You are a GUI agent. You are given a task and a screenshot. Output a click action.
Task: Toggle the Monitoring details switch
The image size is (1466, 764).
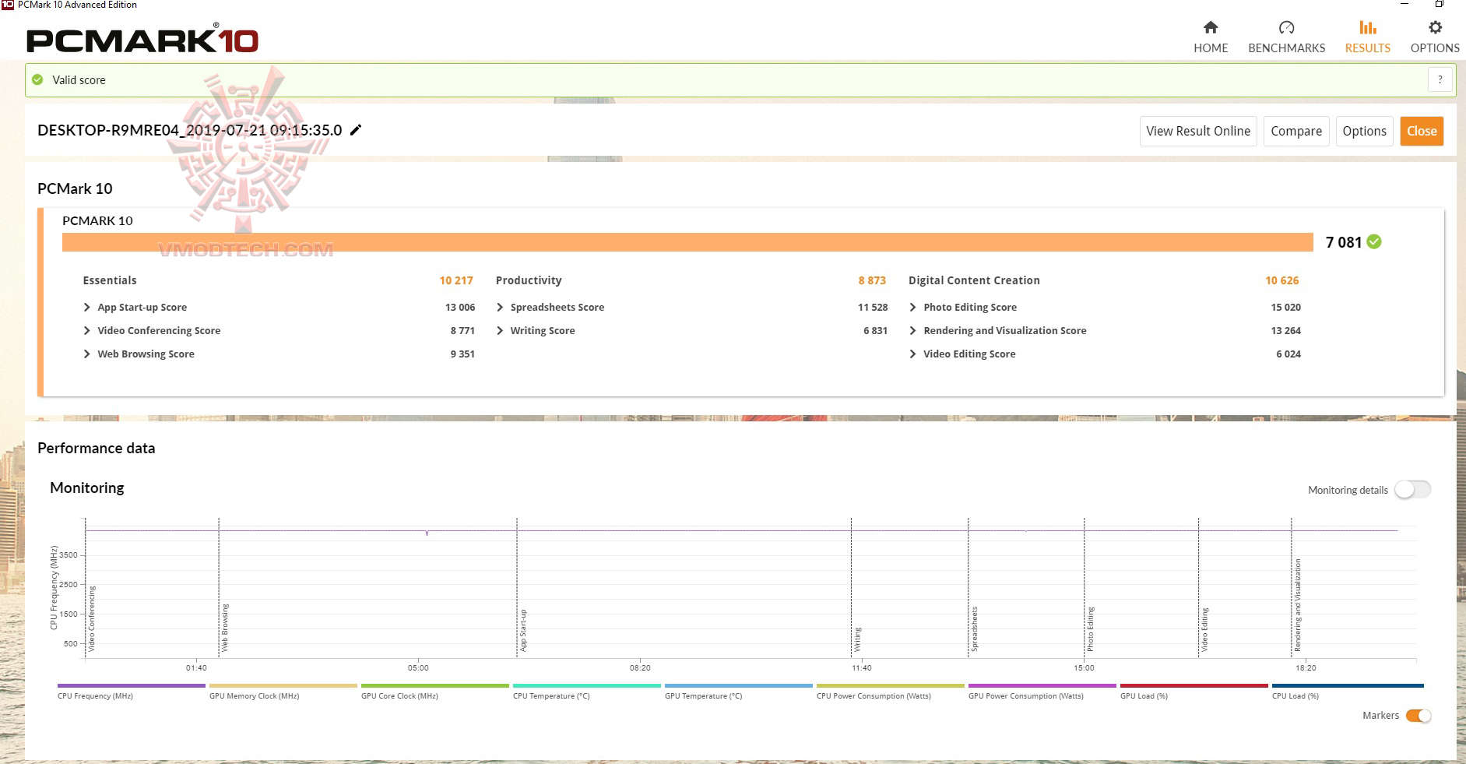click(1412, 490)
